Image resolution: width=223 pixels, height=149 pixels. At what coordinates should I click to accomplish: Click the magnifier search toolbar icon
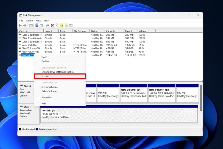click(x=66, y=25)
